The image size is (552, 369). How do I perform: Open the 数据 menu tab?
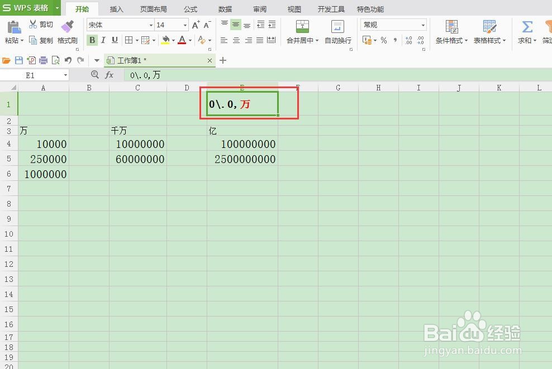[x=225, y=9]
